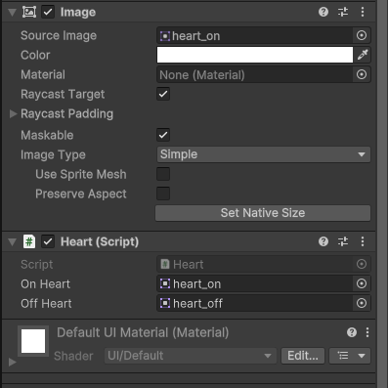Click the Off Heart heart_off field

255,303
